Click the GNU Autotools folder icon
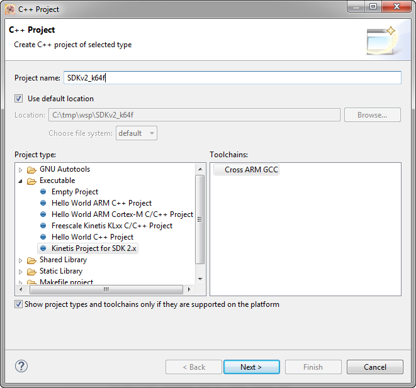Image resolution: width=416 pixels, height=388 pixels. coord(31,169)
